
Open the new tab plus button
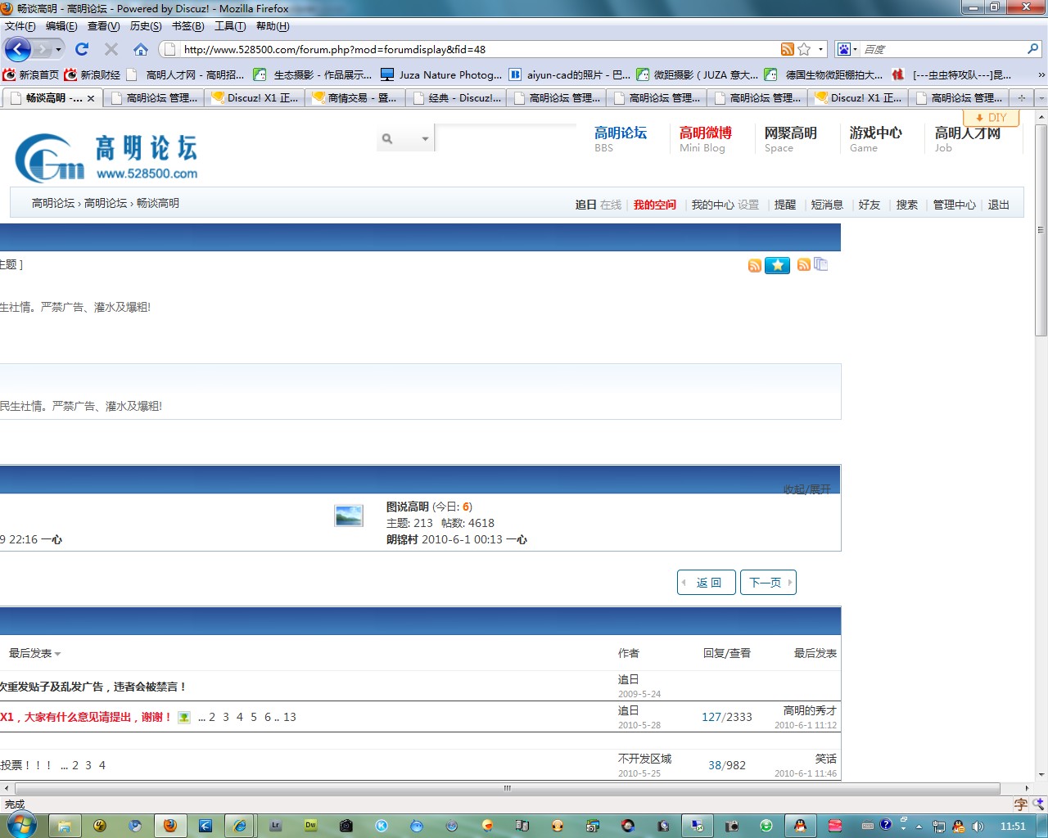[1021, 98]
